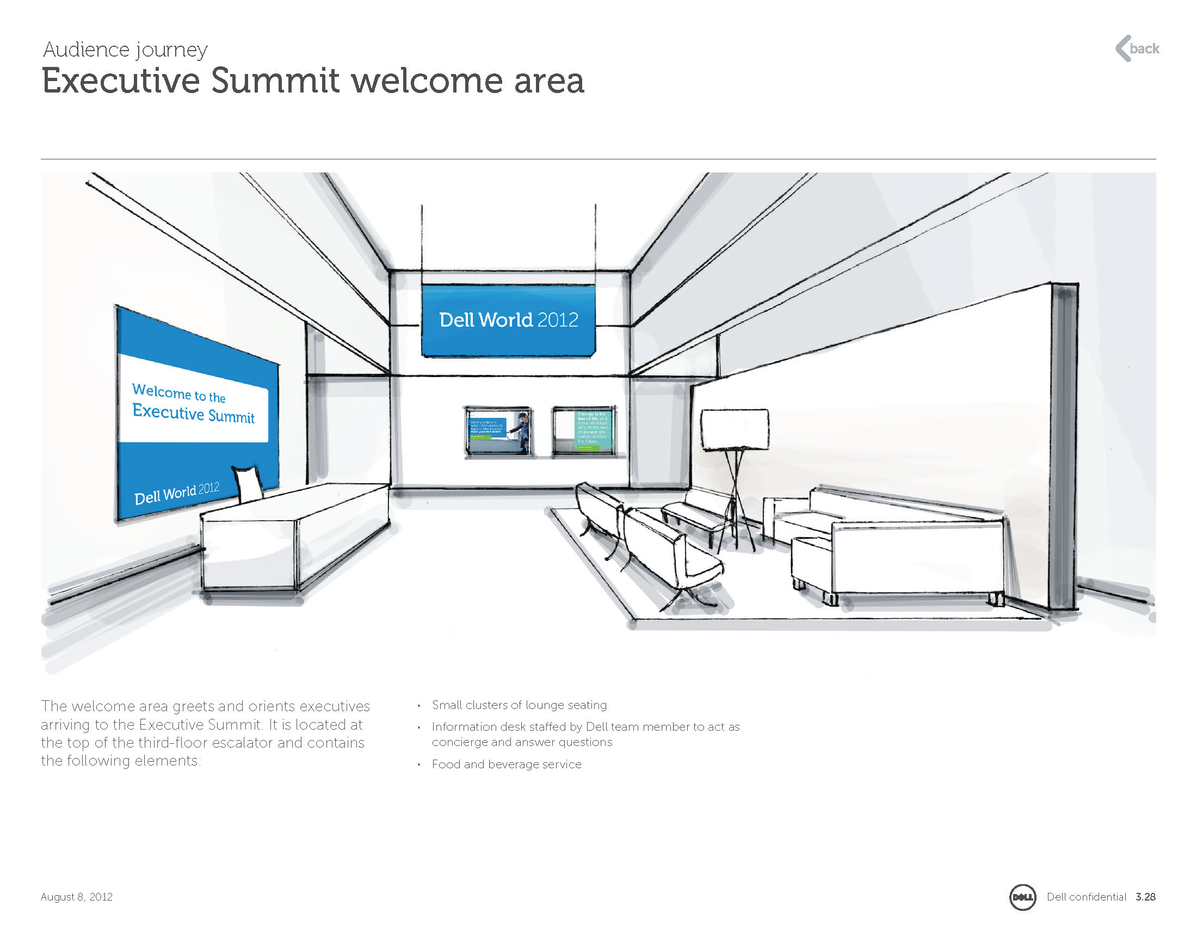The image size is (1197, 925).
Task: Click the Dell logo in footer
Action: [1023, 897]
